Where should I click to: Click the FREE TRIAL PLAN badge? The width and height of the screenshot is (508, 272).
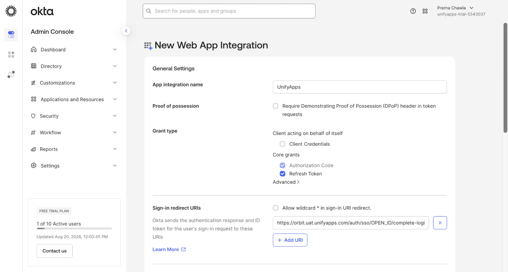click(54, 211)
